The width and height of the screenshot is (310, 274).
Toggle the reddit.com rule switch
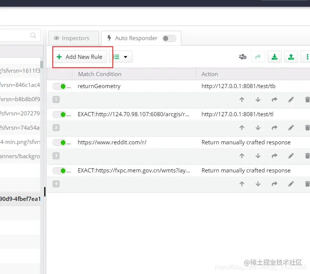59,142
